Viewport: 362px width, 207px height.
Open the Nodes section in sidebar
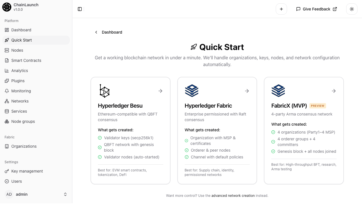(x=17, y=50)
